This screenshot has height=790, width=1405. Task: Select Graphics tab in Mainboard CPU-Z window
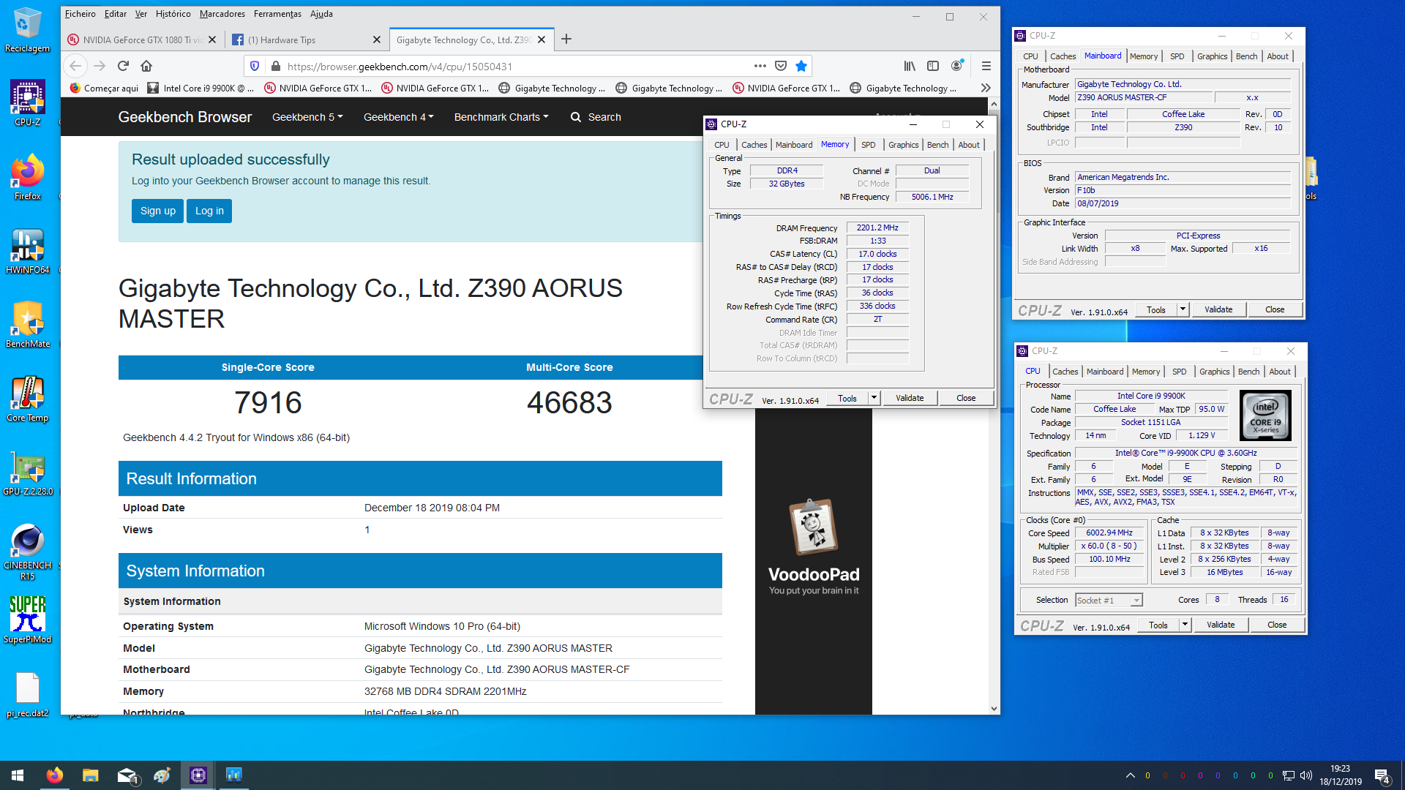coord(1212,56)
